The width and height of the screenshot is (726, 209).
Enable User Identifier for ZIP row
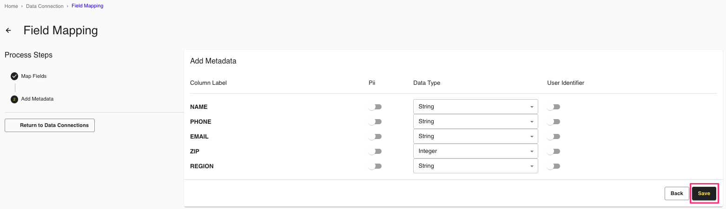[553, 152]
